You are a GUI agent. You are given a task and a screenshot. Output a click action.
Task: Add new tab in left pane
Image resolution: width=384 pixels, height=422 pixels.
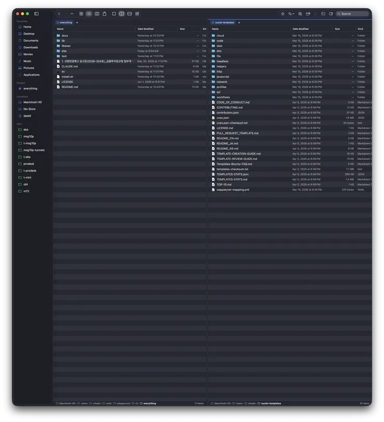point(77,23)
